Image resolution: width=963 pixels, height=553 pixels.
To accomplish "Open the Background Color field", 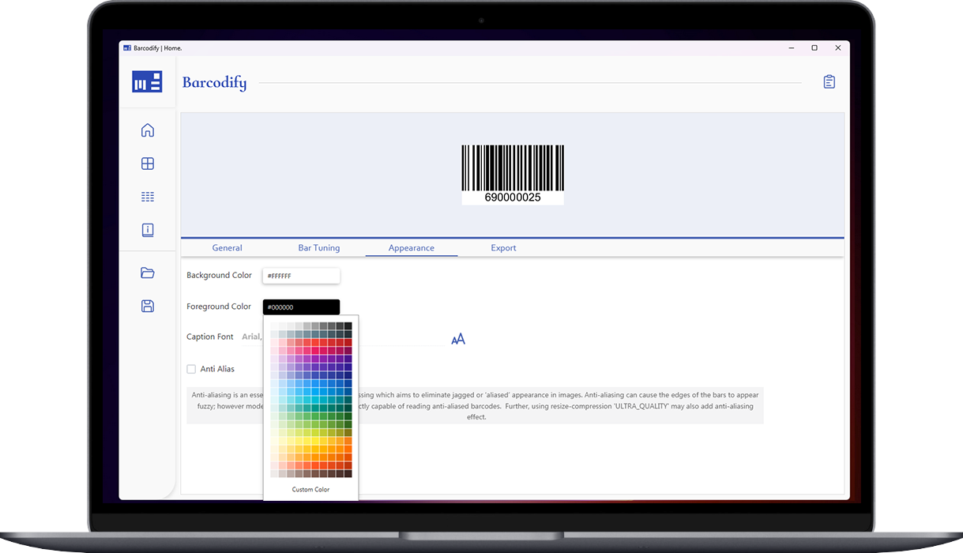I will pos(301,275).
